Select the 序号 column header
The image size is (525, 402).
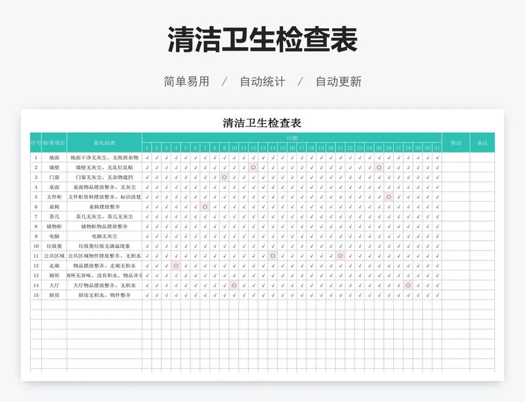[36, 142]
